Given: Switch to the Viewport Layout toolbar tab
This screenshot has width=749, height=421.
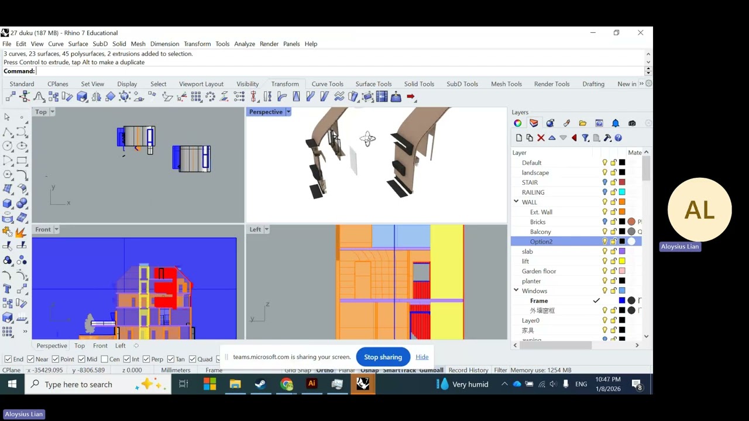Looking at the screenshot, I should [201, 84].
